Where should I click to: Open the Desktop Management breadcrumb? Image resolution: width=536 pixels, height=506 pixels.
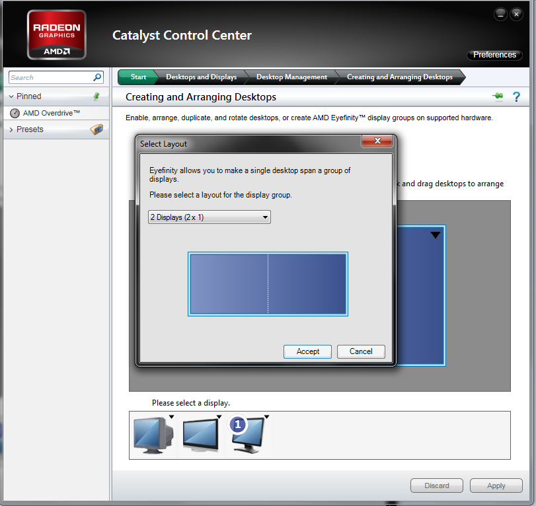coord(291,77)
